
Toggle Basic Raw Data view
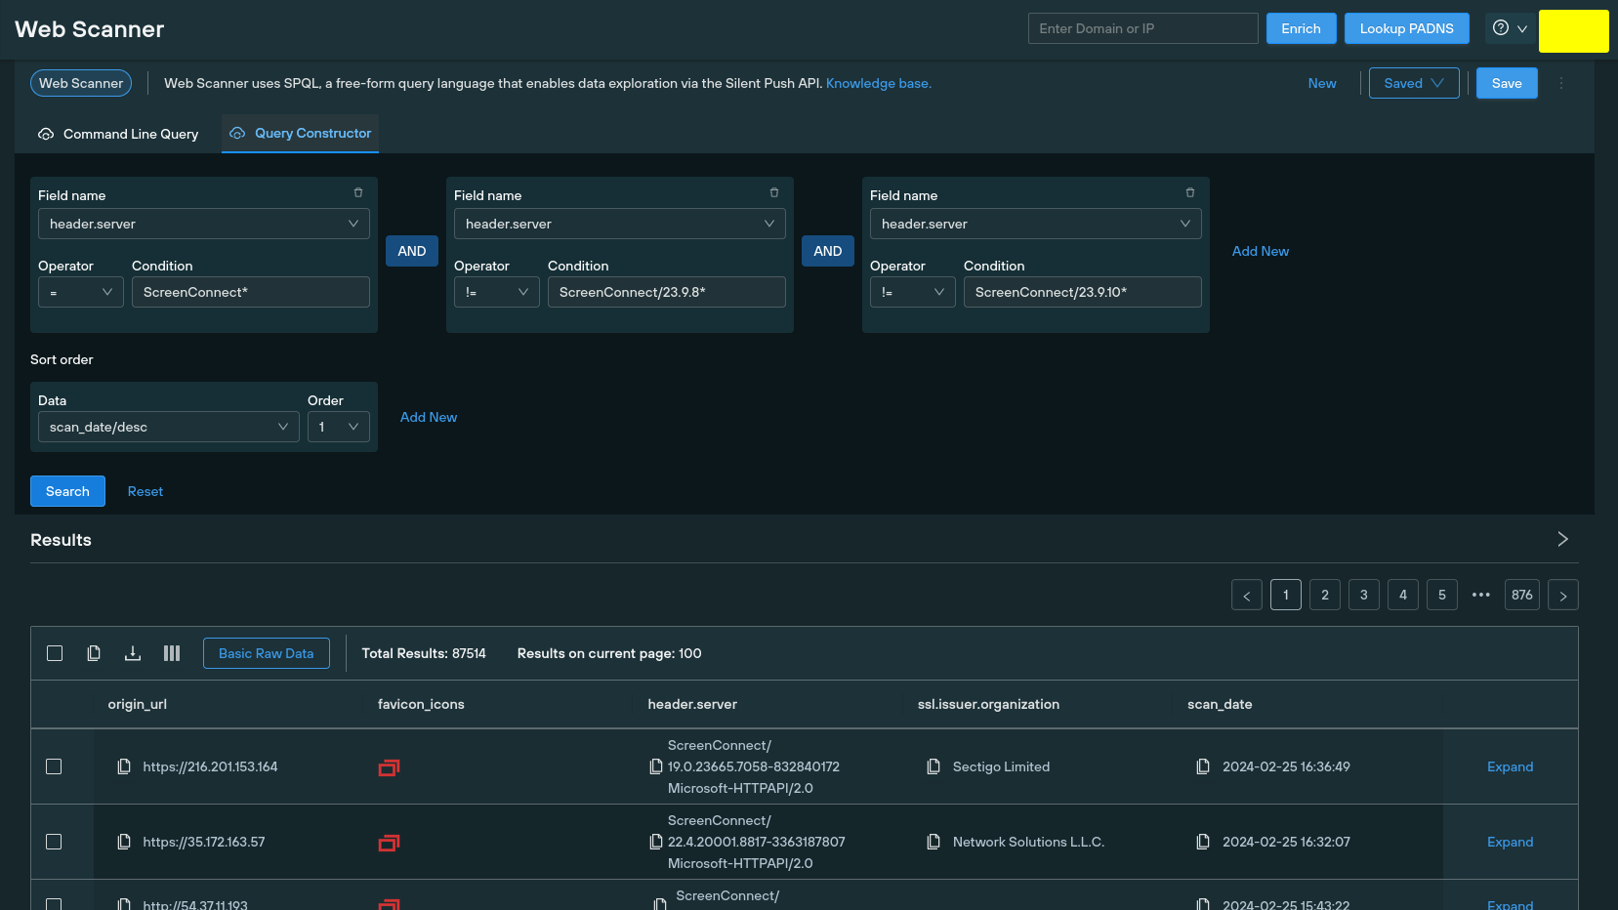(x=267, y=653)
